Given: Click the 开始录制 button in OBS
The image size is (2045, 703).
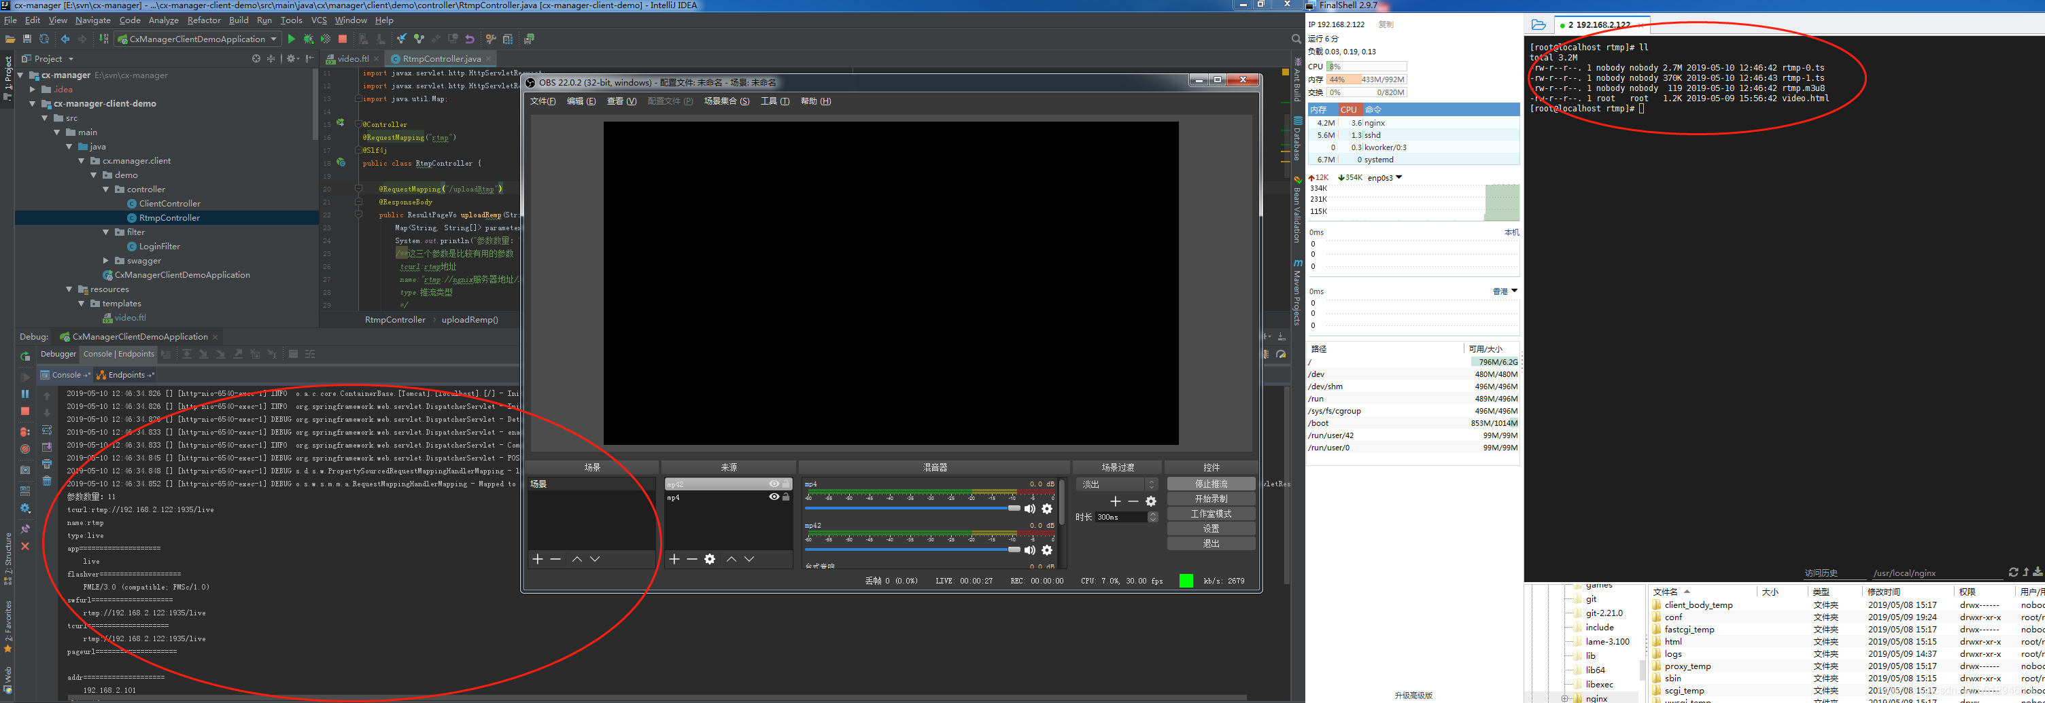Looking at the screenshot, I should pyautogui.click(x=1211, y=499).
